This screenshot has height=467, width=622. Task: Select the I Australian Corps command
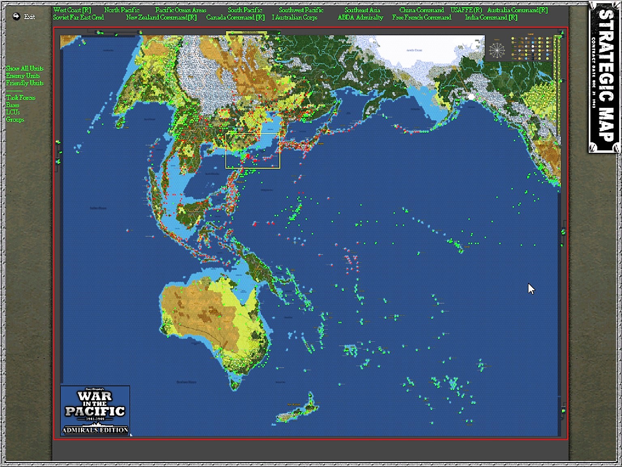[x=295, y=17]
